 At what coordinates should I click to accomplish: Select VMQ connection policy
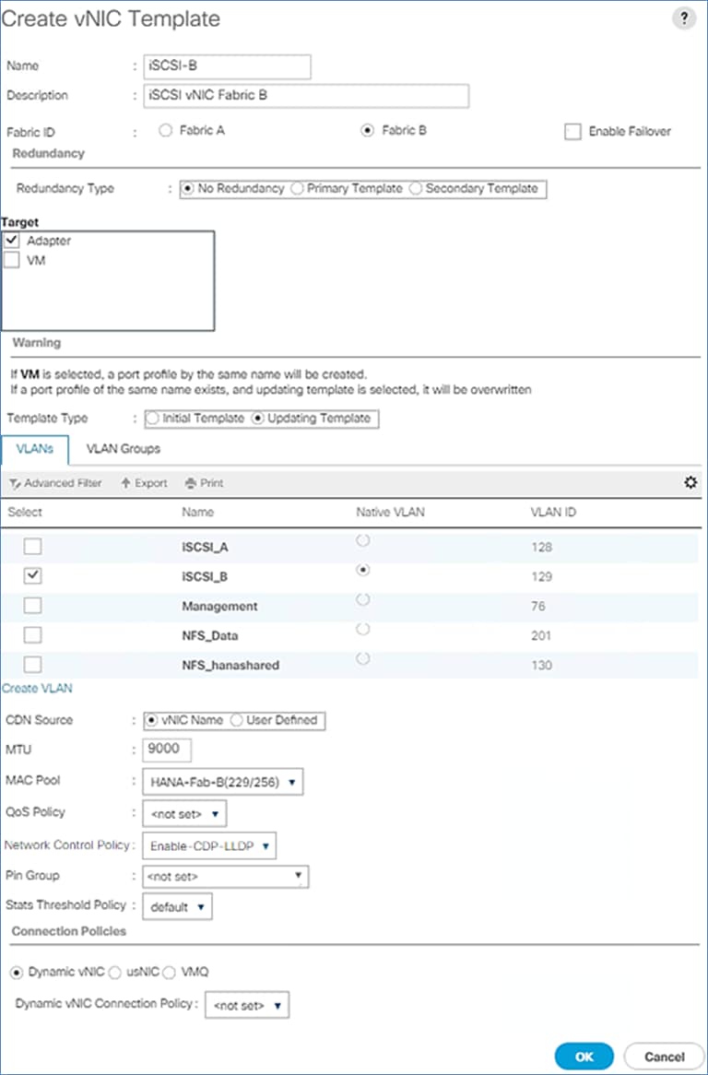(170, 972)
